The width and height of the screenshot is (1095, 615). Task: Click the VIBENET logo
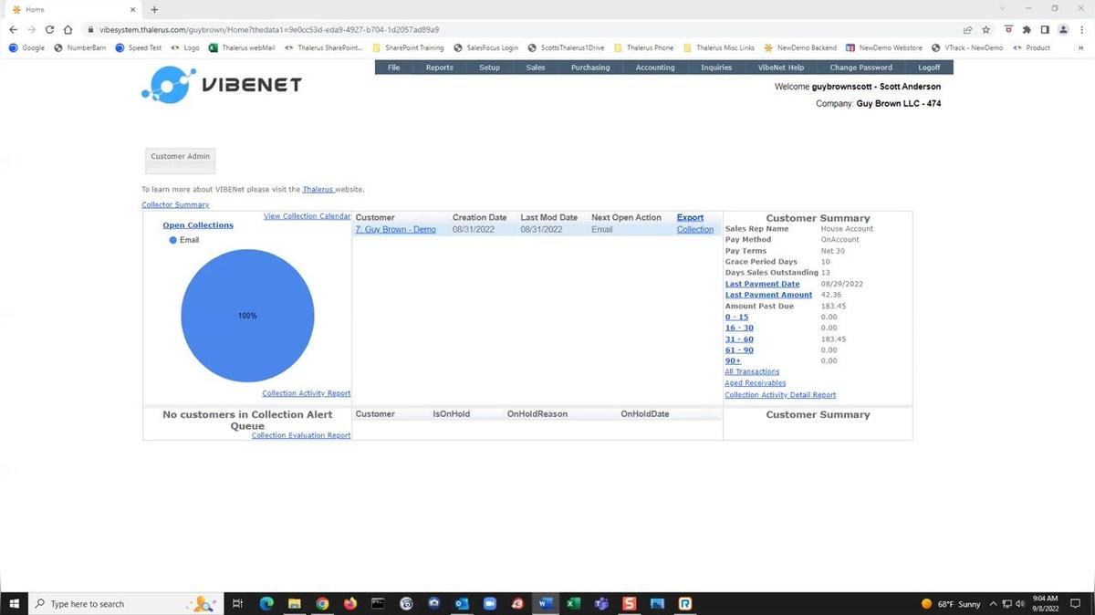coord(222,86)
